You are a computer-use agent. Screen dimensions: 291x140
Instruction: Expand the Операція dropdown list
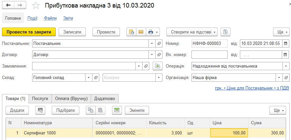pos(286,66)
